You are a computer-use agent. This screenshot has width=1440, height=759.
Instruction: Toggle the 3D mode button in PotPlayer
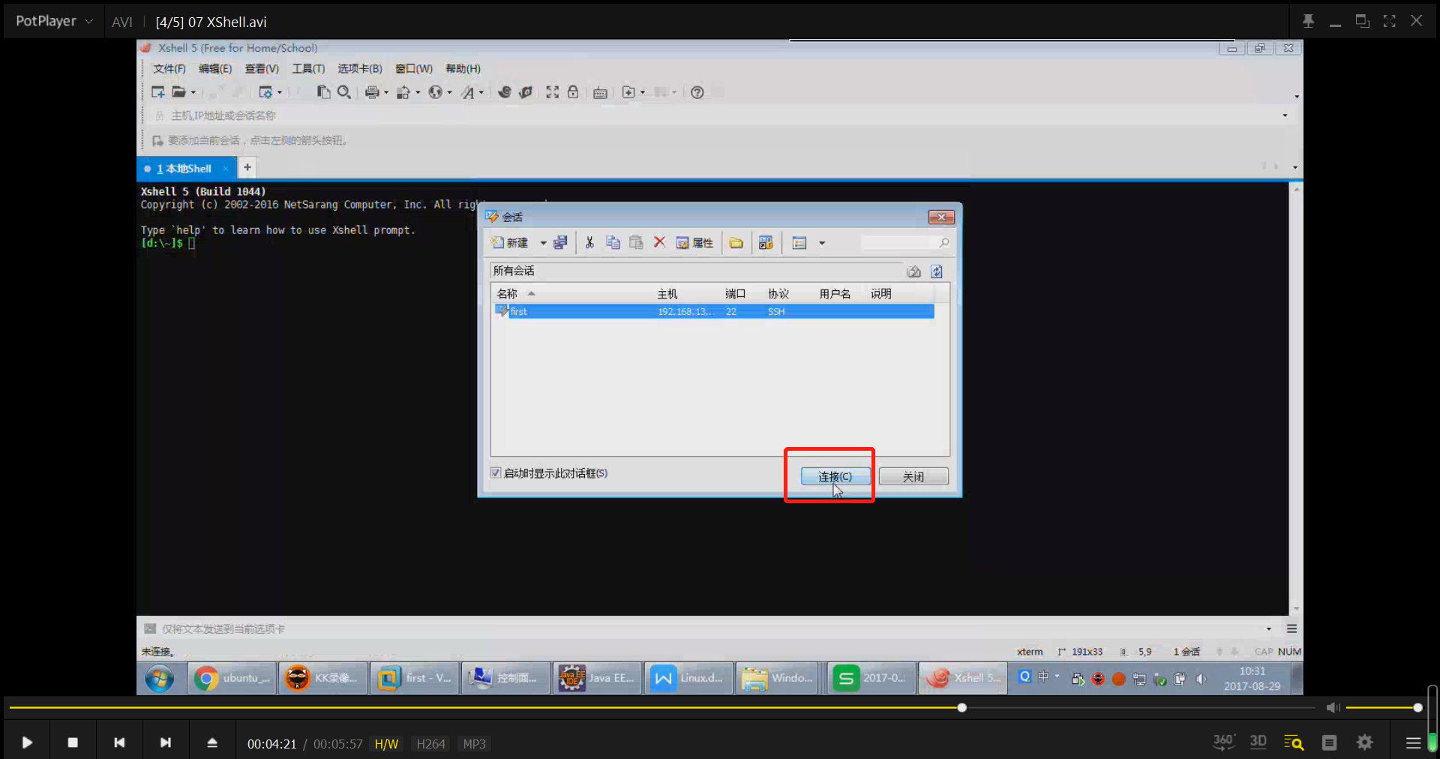click(1258, 742)
